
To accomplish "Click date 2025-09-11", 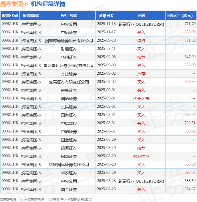I will click(106, 48).
